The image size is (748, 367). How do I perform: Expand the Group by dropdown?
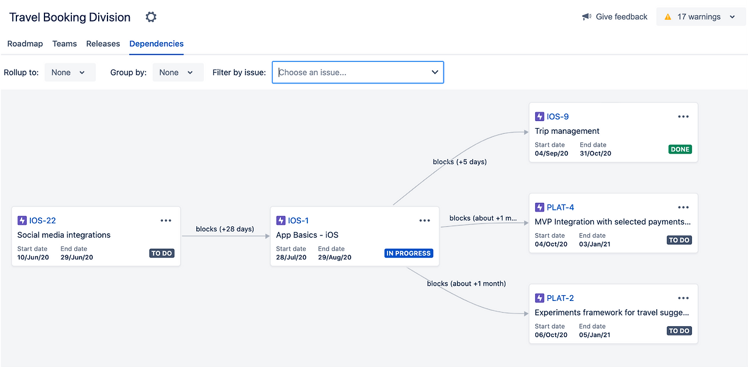(x=178, y=72)
